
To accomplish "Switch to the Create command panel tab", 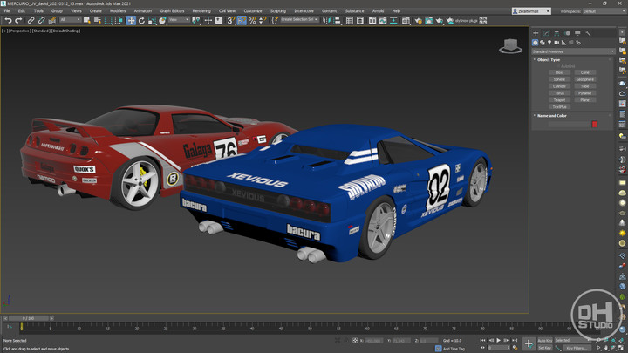I will click(x=536, y=33).
